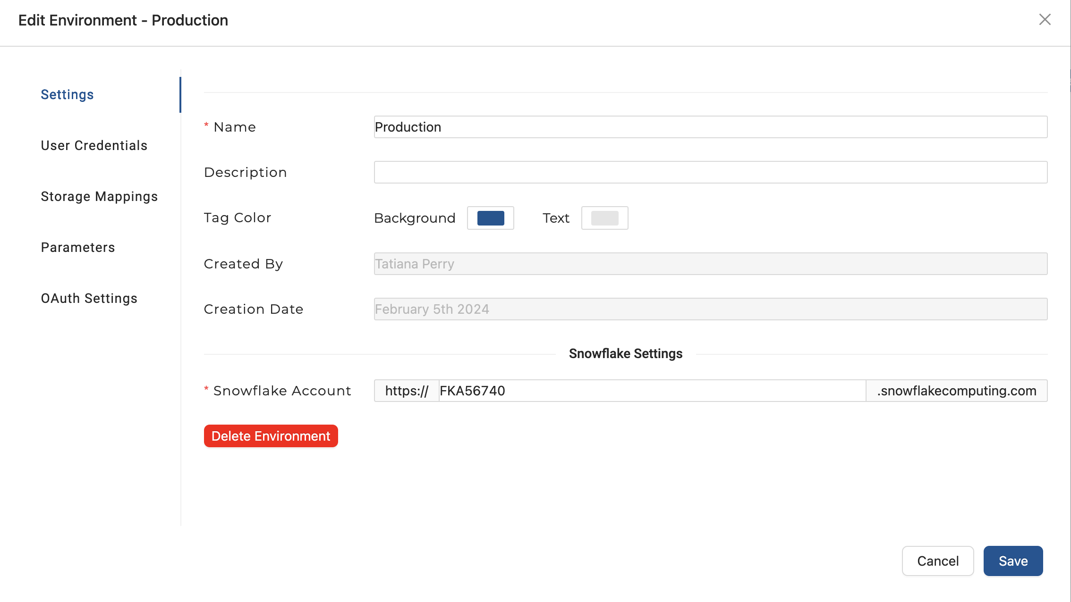
Task: Click the Settings navigation icon
Action: [x=67, y=94]
